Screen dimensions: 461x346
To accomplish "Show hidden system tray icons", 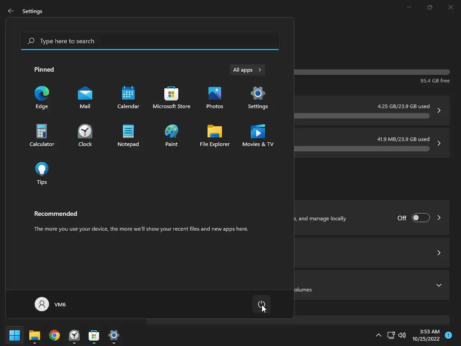I will click(379, 335).
